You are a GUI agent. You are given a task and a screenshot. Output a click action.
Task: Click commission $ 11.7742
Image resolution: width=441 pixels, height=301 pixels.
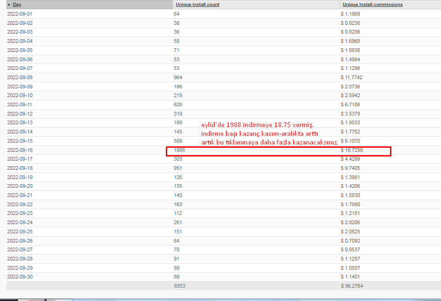351,77
